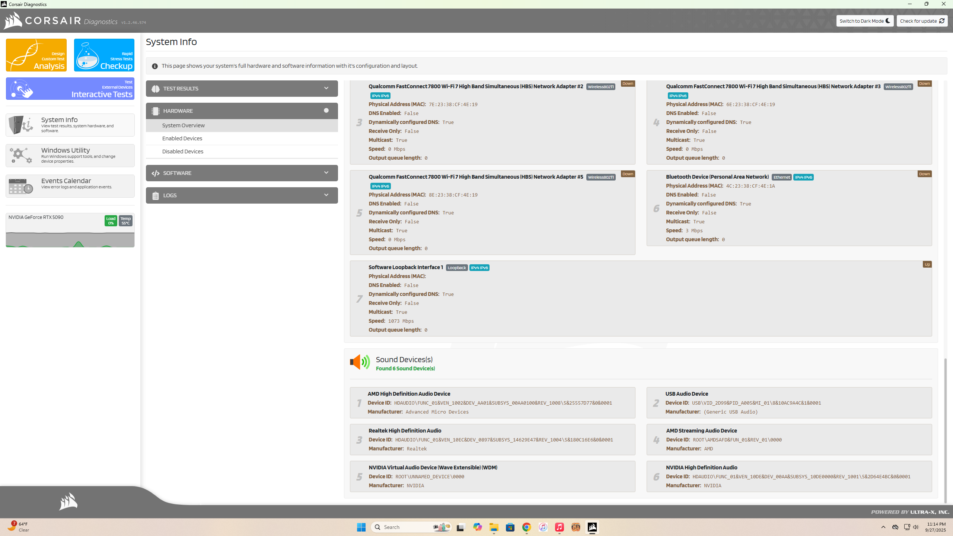953x536 pixels.
Task: Switch to Dark Mode
Action: click(x=864, y=21)
